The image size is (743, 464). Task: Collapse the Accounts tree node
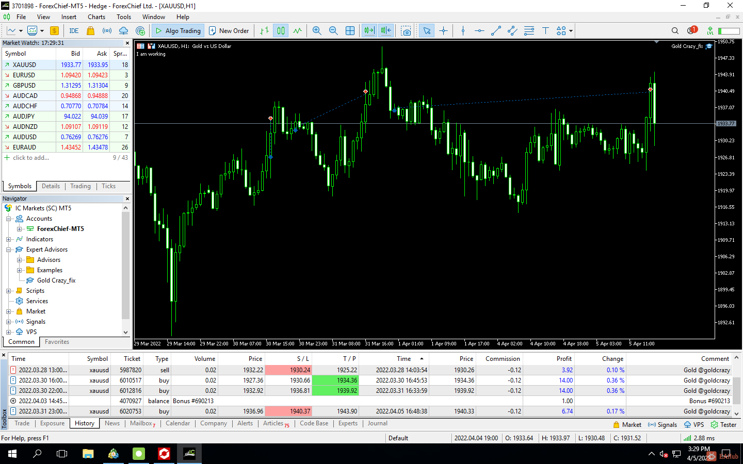coord(9,219)
